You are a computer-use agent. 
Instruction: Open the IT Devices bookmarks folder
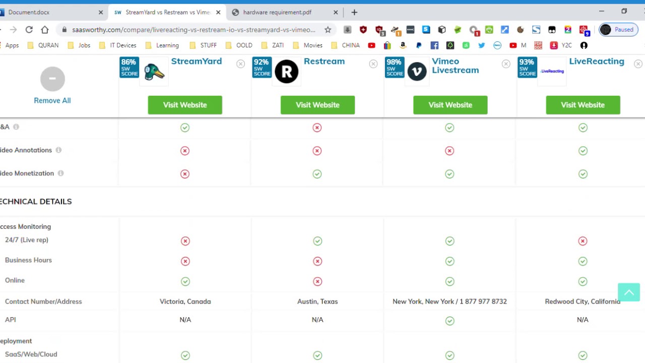(x=117, y=45)
